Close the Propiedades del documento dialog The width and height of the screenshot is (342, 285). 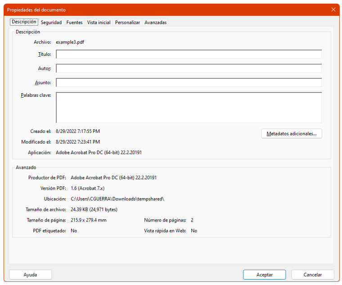pyautogui.click(x=333, y=9)
